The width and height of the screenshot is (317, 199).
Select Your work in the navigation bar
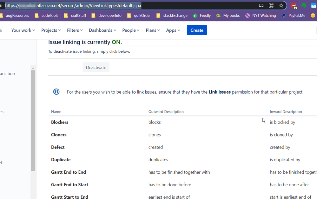pyautogui.click(x=23, y=30)
